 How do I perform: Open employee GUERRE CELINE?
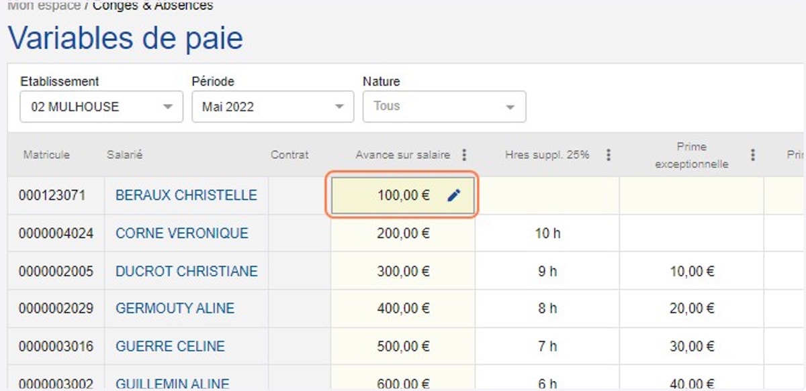click(x=170, y=347)
